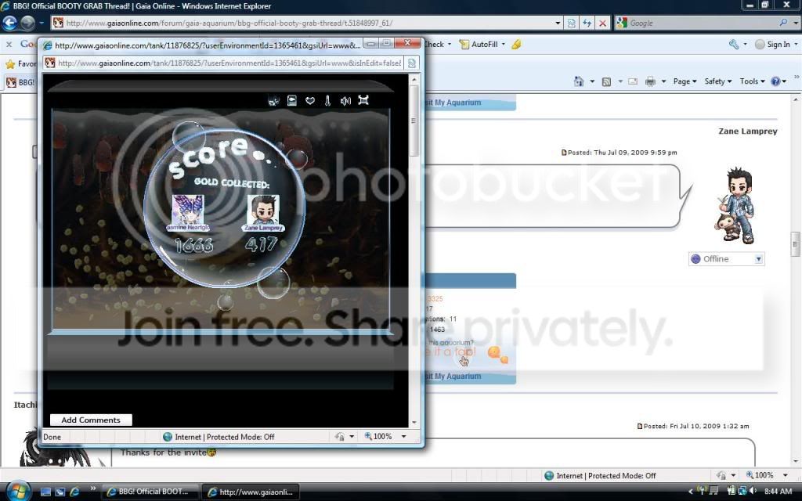Open the Home button dropdown arrow
Screen dimensions: 802x501
pos(592,81)
